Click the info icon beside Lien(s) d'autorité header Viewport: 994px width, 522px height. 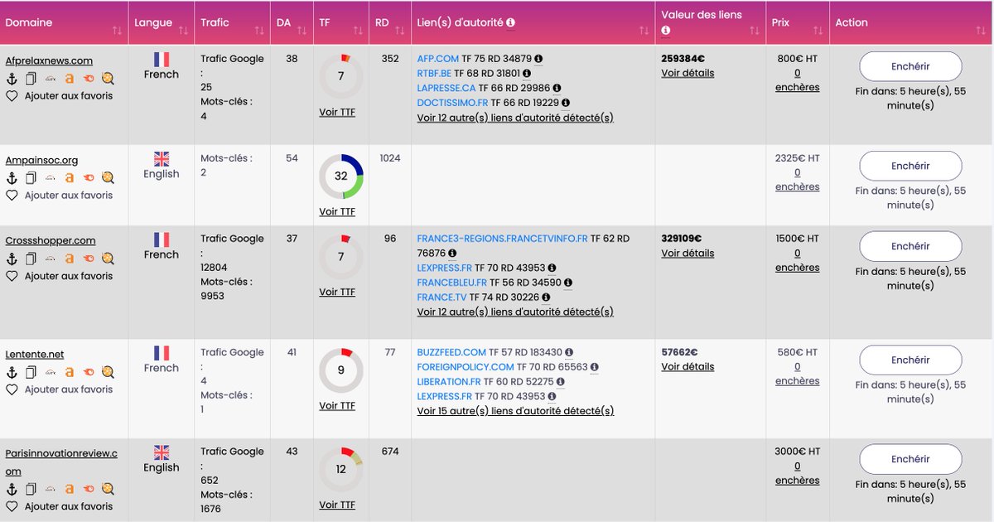click(x=510, y=23)
